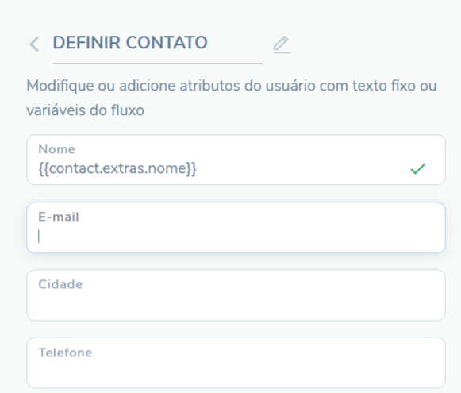
Task: Click inside the Telefone input field
Action: pos(236,363)
